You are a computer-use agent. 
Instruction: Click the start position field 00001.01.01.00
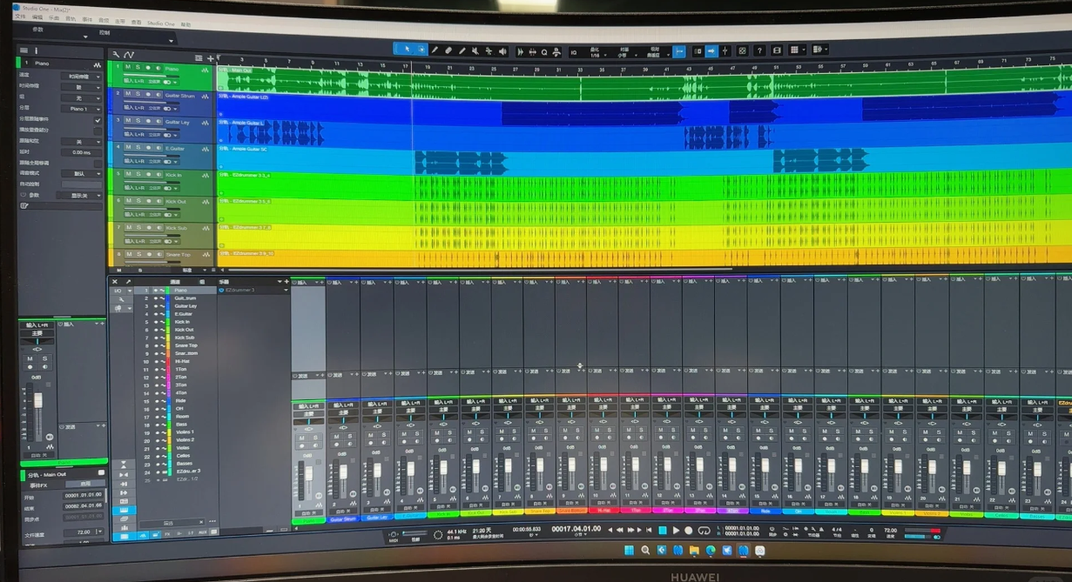pos(83,495)
